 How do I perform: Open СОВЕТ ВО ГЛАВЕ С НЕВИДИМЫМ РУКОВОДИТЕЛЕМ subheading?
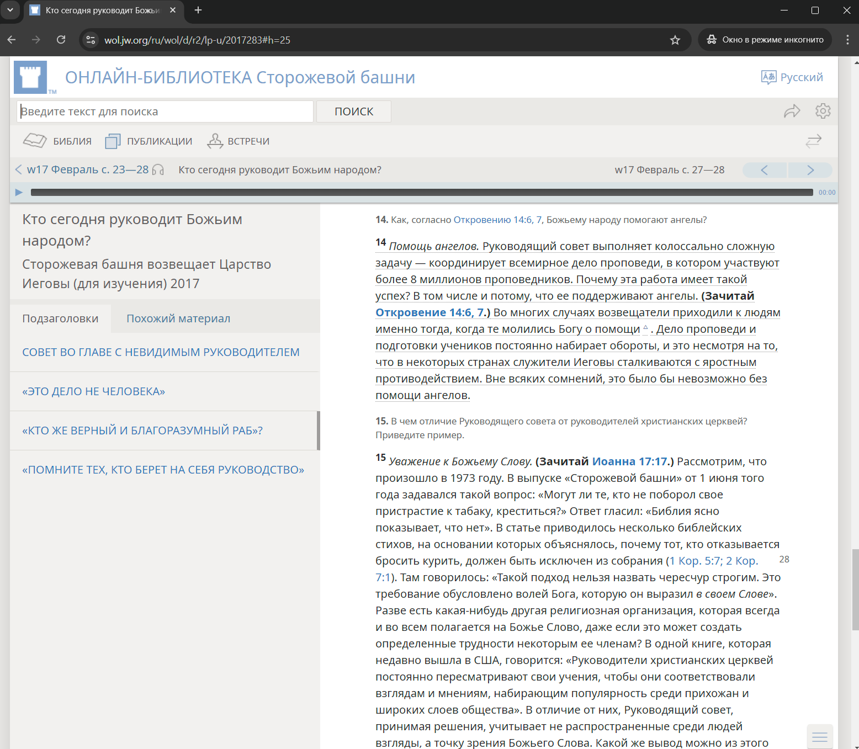161,352
